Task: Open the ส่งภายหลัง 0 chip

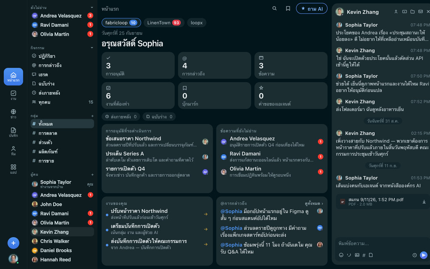Action: coord(121,116)
